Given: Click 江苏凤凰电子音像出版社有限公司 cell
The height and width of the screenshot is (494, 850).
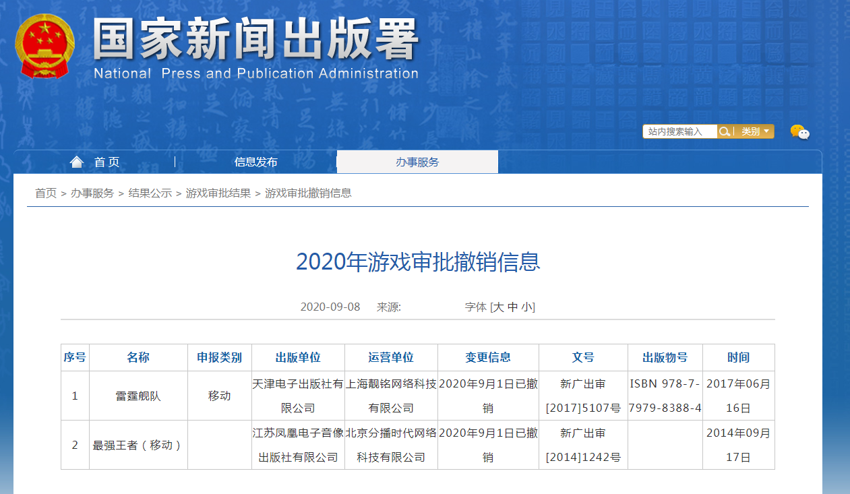Looking at the screenshot, I should point(298,445).
